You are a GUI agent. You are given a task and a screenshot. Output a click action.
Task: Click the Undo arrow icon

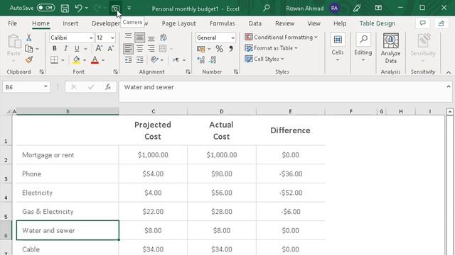(78, 8)
